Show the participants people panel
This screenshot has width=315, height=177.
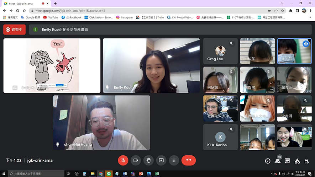click(x=278, y=161)
